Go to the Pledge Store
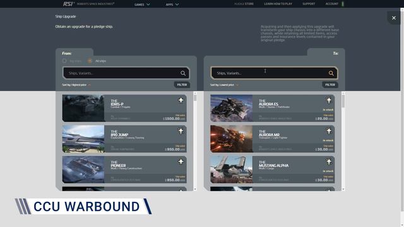This screenshot has height=227, width=404. click(244, 4)
